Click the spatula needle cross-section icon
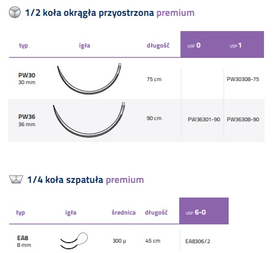The height and width of the screenshot is (253, 278). pos(16,179)
